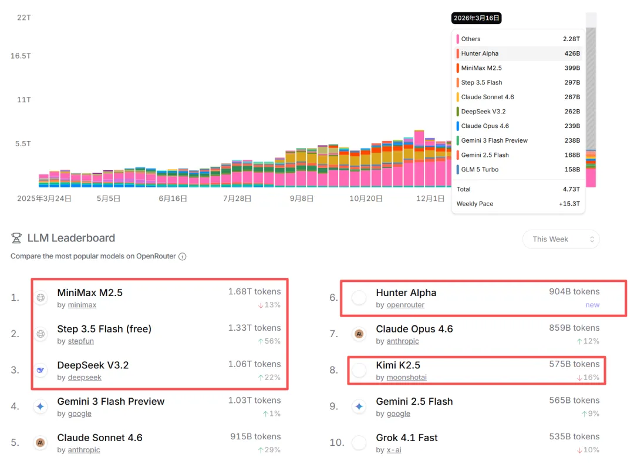Click the pink Others legend swatch
This screenshot has width=634, height=464.
(x=458, y=39)
